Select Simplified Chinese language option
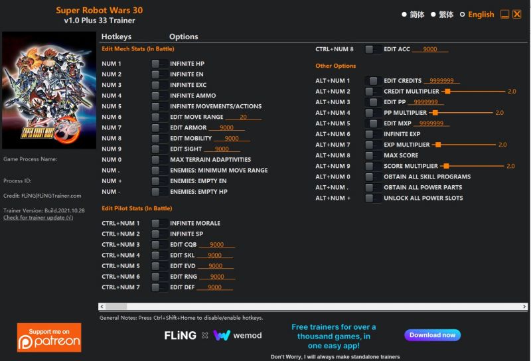The height and width of the screenshot is (361, 531). (x=413, y=15)
